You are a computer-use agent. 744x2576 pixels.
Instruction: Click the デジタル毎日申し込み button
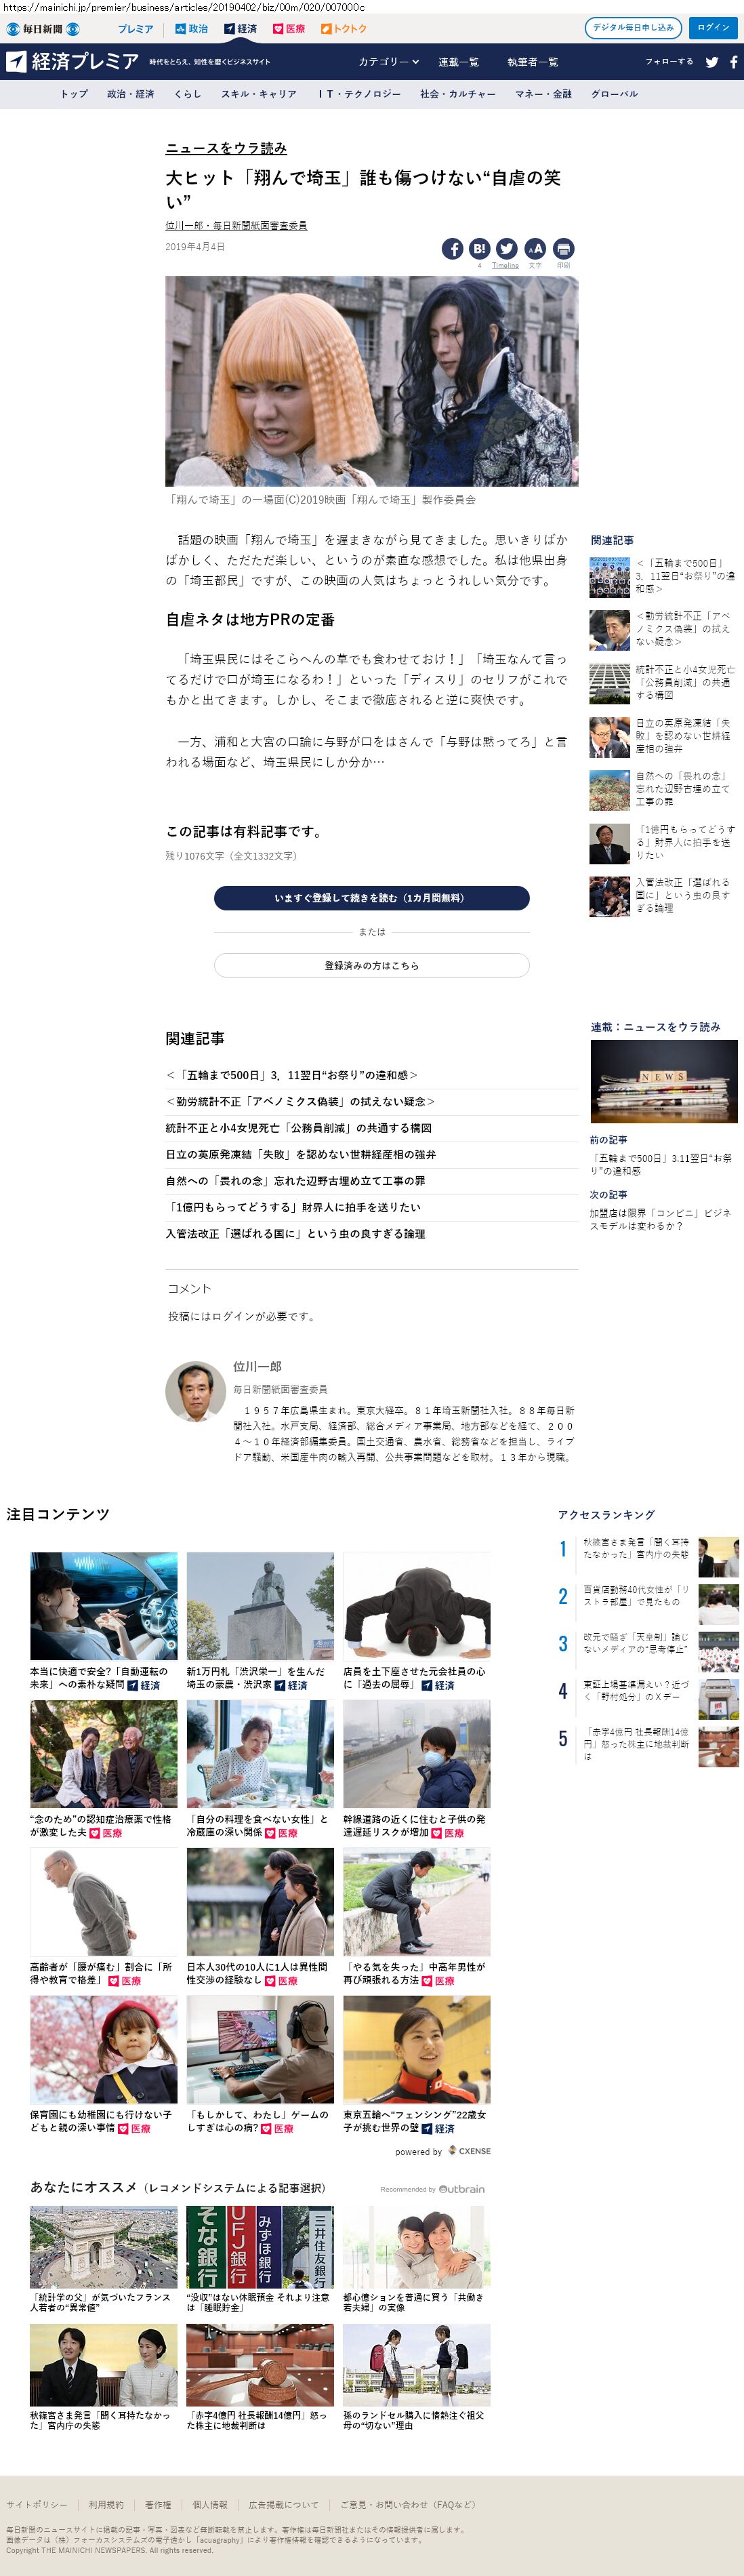click(x=633, y=28)
